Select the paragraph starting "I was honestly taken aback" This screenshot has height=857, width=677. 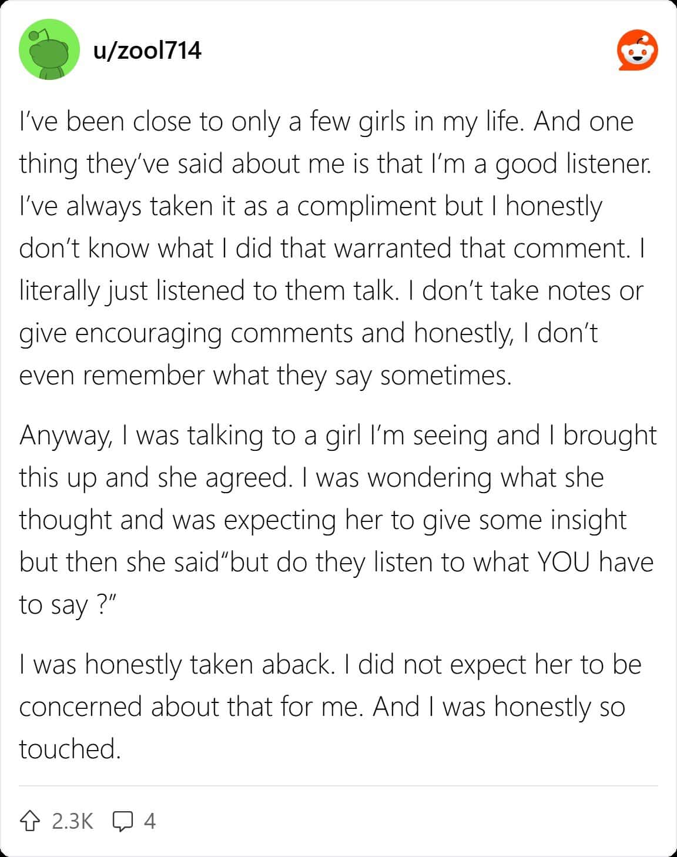[329, 707]
